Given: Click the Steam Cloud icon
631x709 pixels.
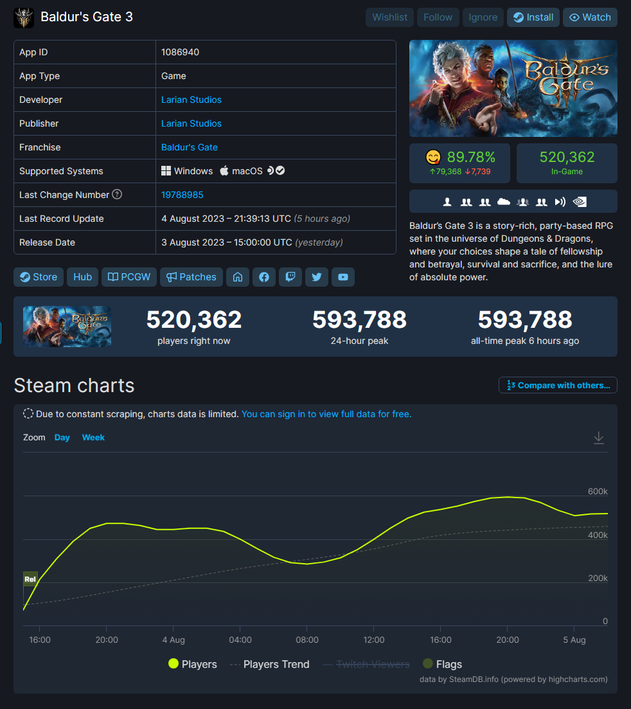Looking at the screenshot, I should click(x=504, y=202).
